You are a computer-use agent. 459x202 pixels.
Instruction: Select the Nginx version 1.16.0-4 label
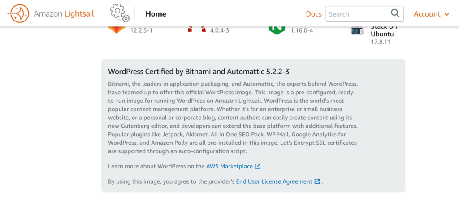[302, 30]
